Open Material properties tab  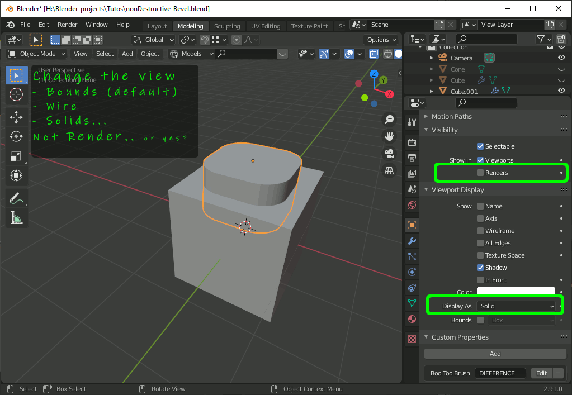tap(412, 319)
